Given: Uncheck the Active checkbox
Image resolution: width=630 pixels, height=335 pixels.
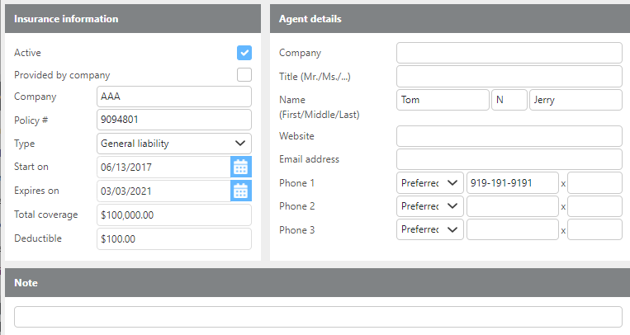Looking at the screenshot, I should pos(244,53).
